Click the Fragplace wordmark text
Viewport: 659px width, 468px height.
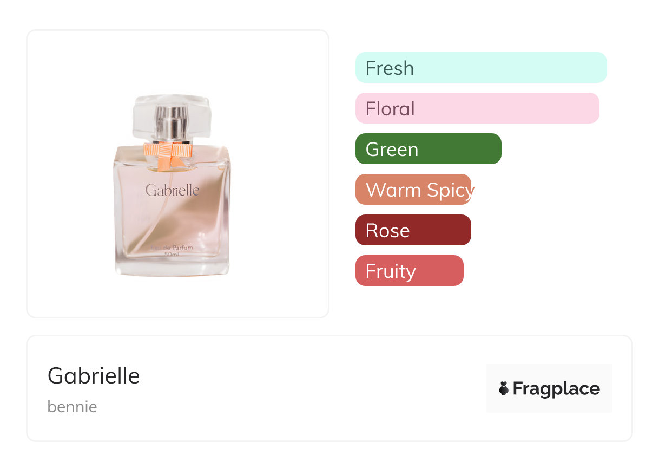click(556, 388)
